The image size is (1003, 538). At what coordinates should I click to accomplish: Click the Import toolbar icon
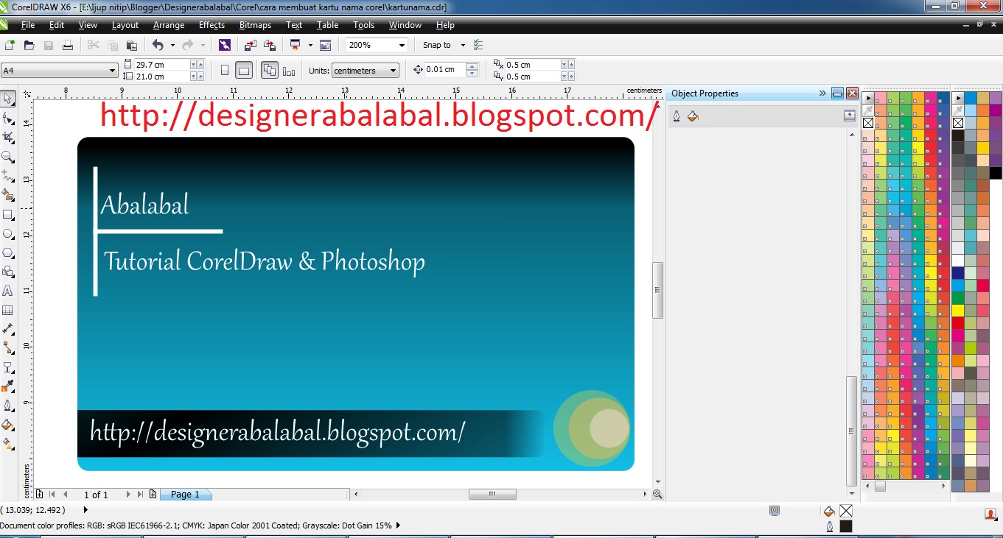pyautogui.click(x=250, y=45)
